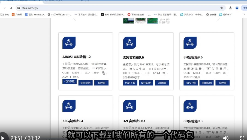Download code for AI8051U实验箱1.2

point(70,81)
